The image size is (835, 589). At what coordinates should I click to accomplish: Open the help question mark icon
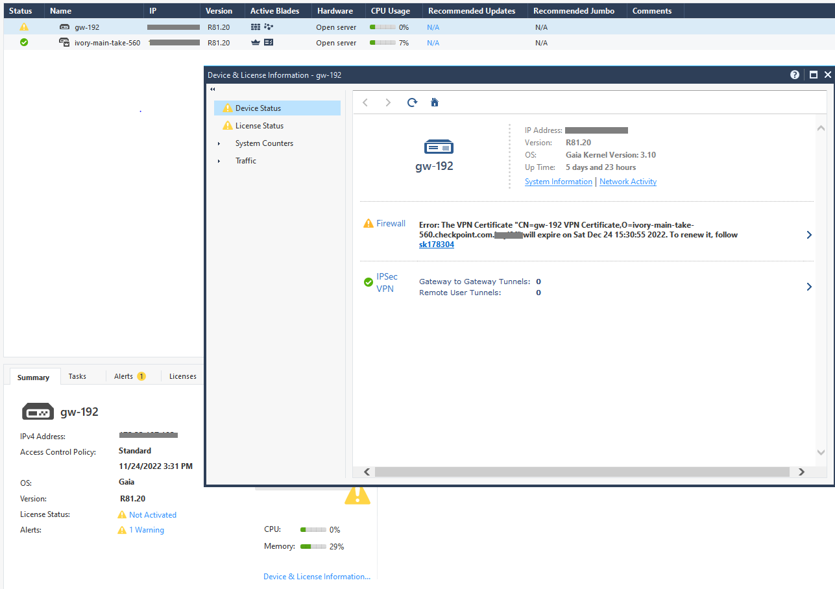[795, 75]
